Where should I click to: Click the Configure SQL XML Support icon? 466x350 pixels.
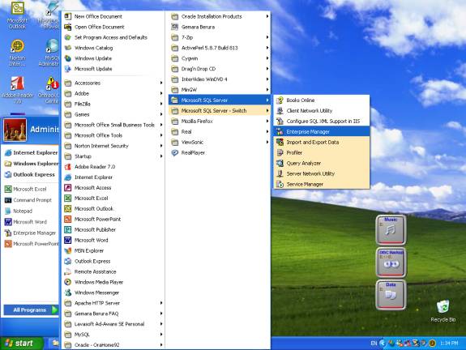[280, 122]
